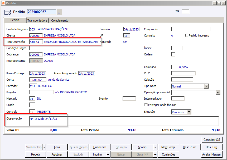Open Mov.Compl. button

(169, 147)
